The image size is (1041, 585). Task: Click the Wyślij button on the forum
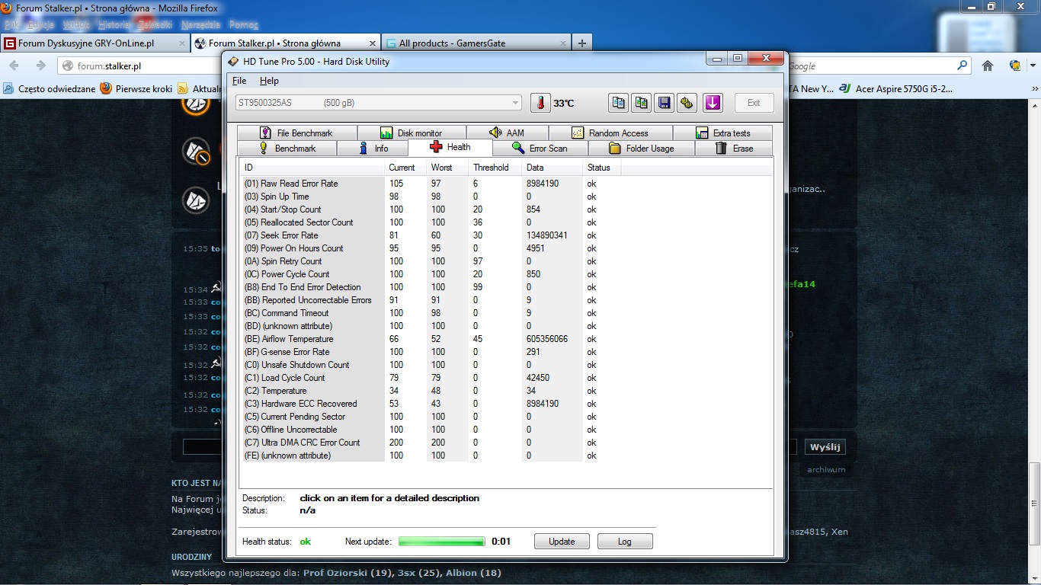[x=825, y=447]
